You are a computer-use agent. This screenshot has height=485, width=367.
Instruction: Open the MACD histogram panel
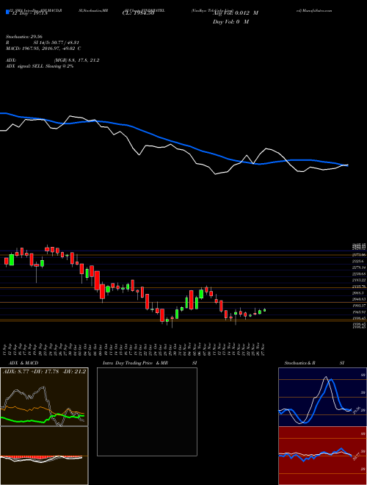coord(44,456)
